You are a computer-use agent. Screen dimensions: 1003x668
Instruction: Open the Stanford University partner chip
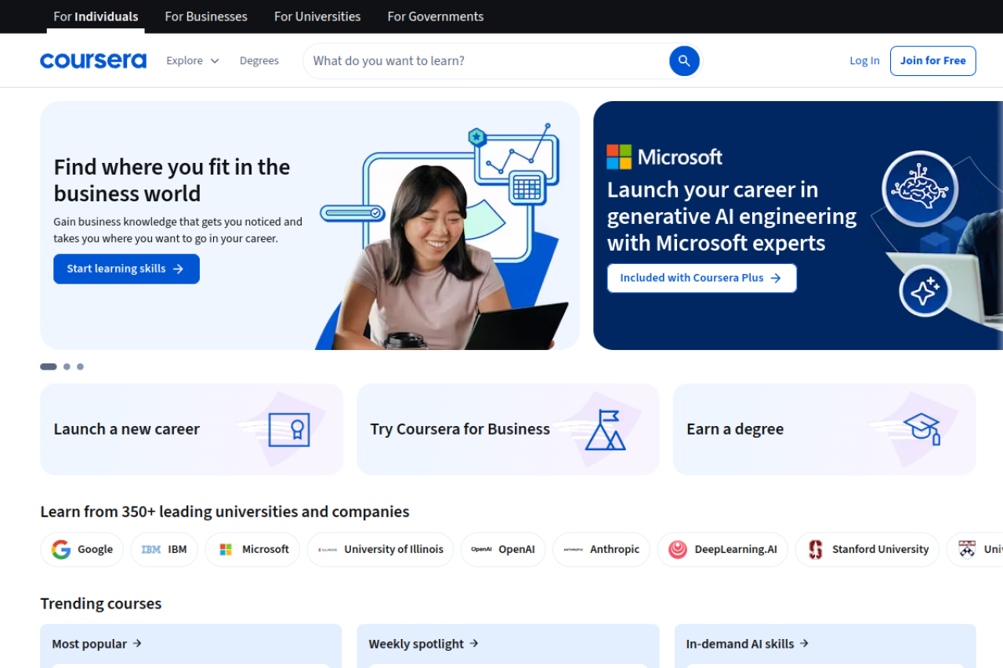coord(867,549)
